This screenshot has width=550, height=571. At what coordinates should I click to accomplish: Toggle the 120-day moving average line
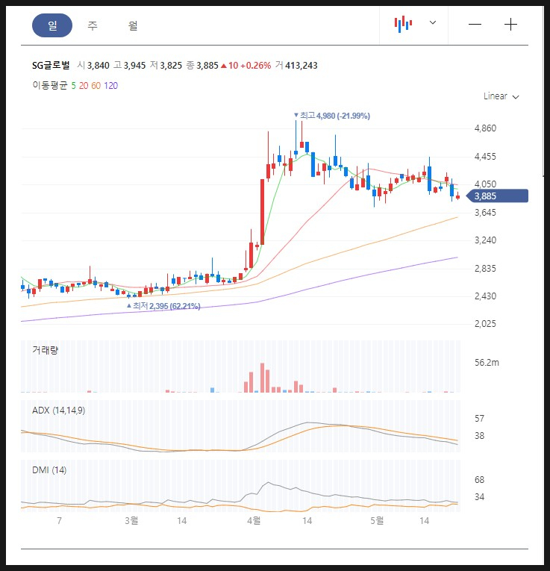(x=110, y=86)
